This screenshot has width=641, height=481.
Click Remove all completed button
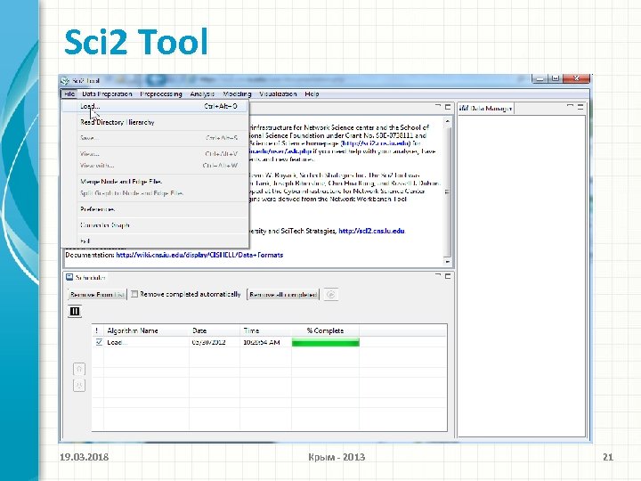283,295
